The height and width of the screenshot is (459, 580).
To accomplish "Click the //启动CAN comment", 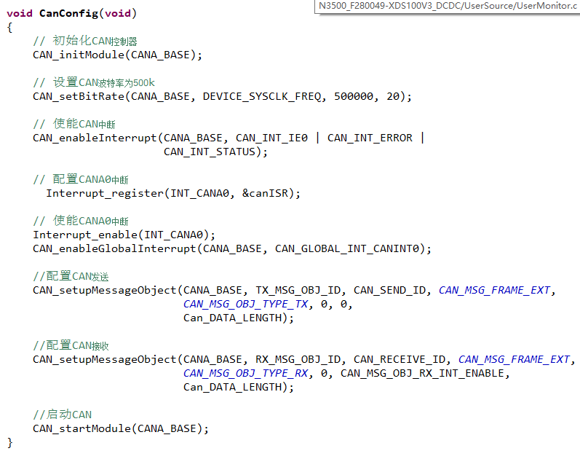I will (62, 415).
